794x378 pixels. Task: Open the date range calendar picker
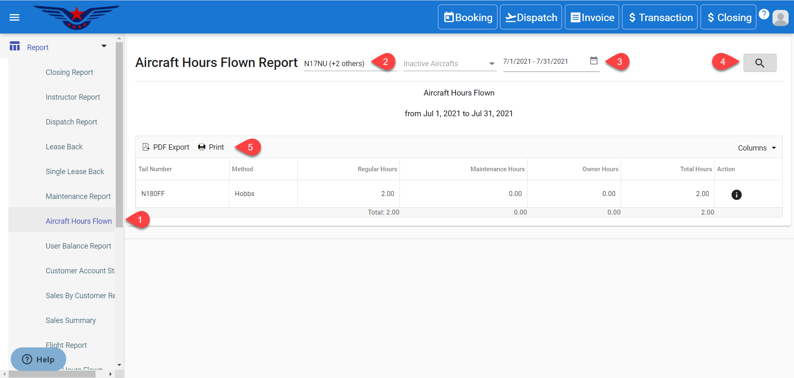593,61
